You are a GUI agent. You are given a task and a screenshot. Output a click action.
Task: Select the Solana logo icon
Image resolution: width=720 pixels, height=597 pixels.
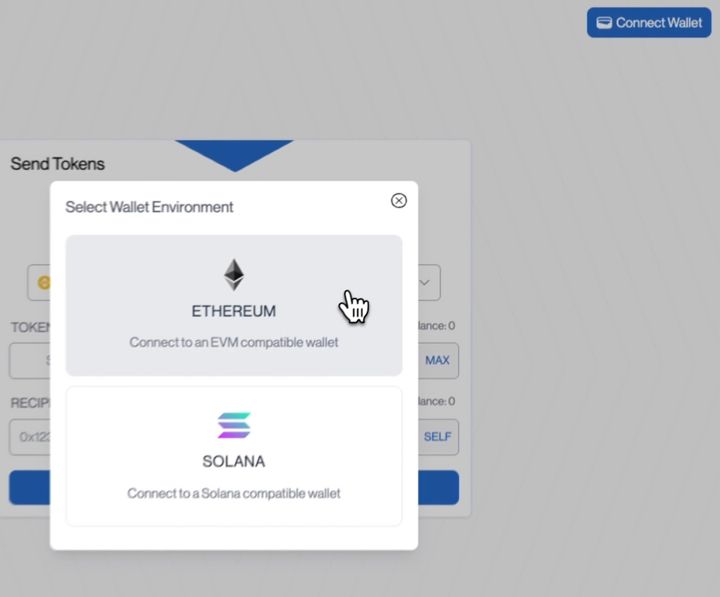[234, 425]
